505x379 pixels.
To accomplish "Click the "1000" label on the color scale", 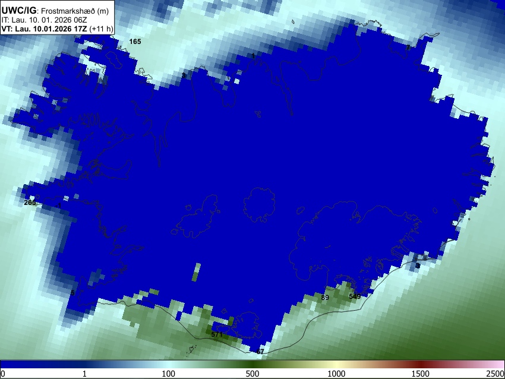I will coord(336,374).
